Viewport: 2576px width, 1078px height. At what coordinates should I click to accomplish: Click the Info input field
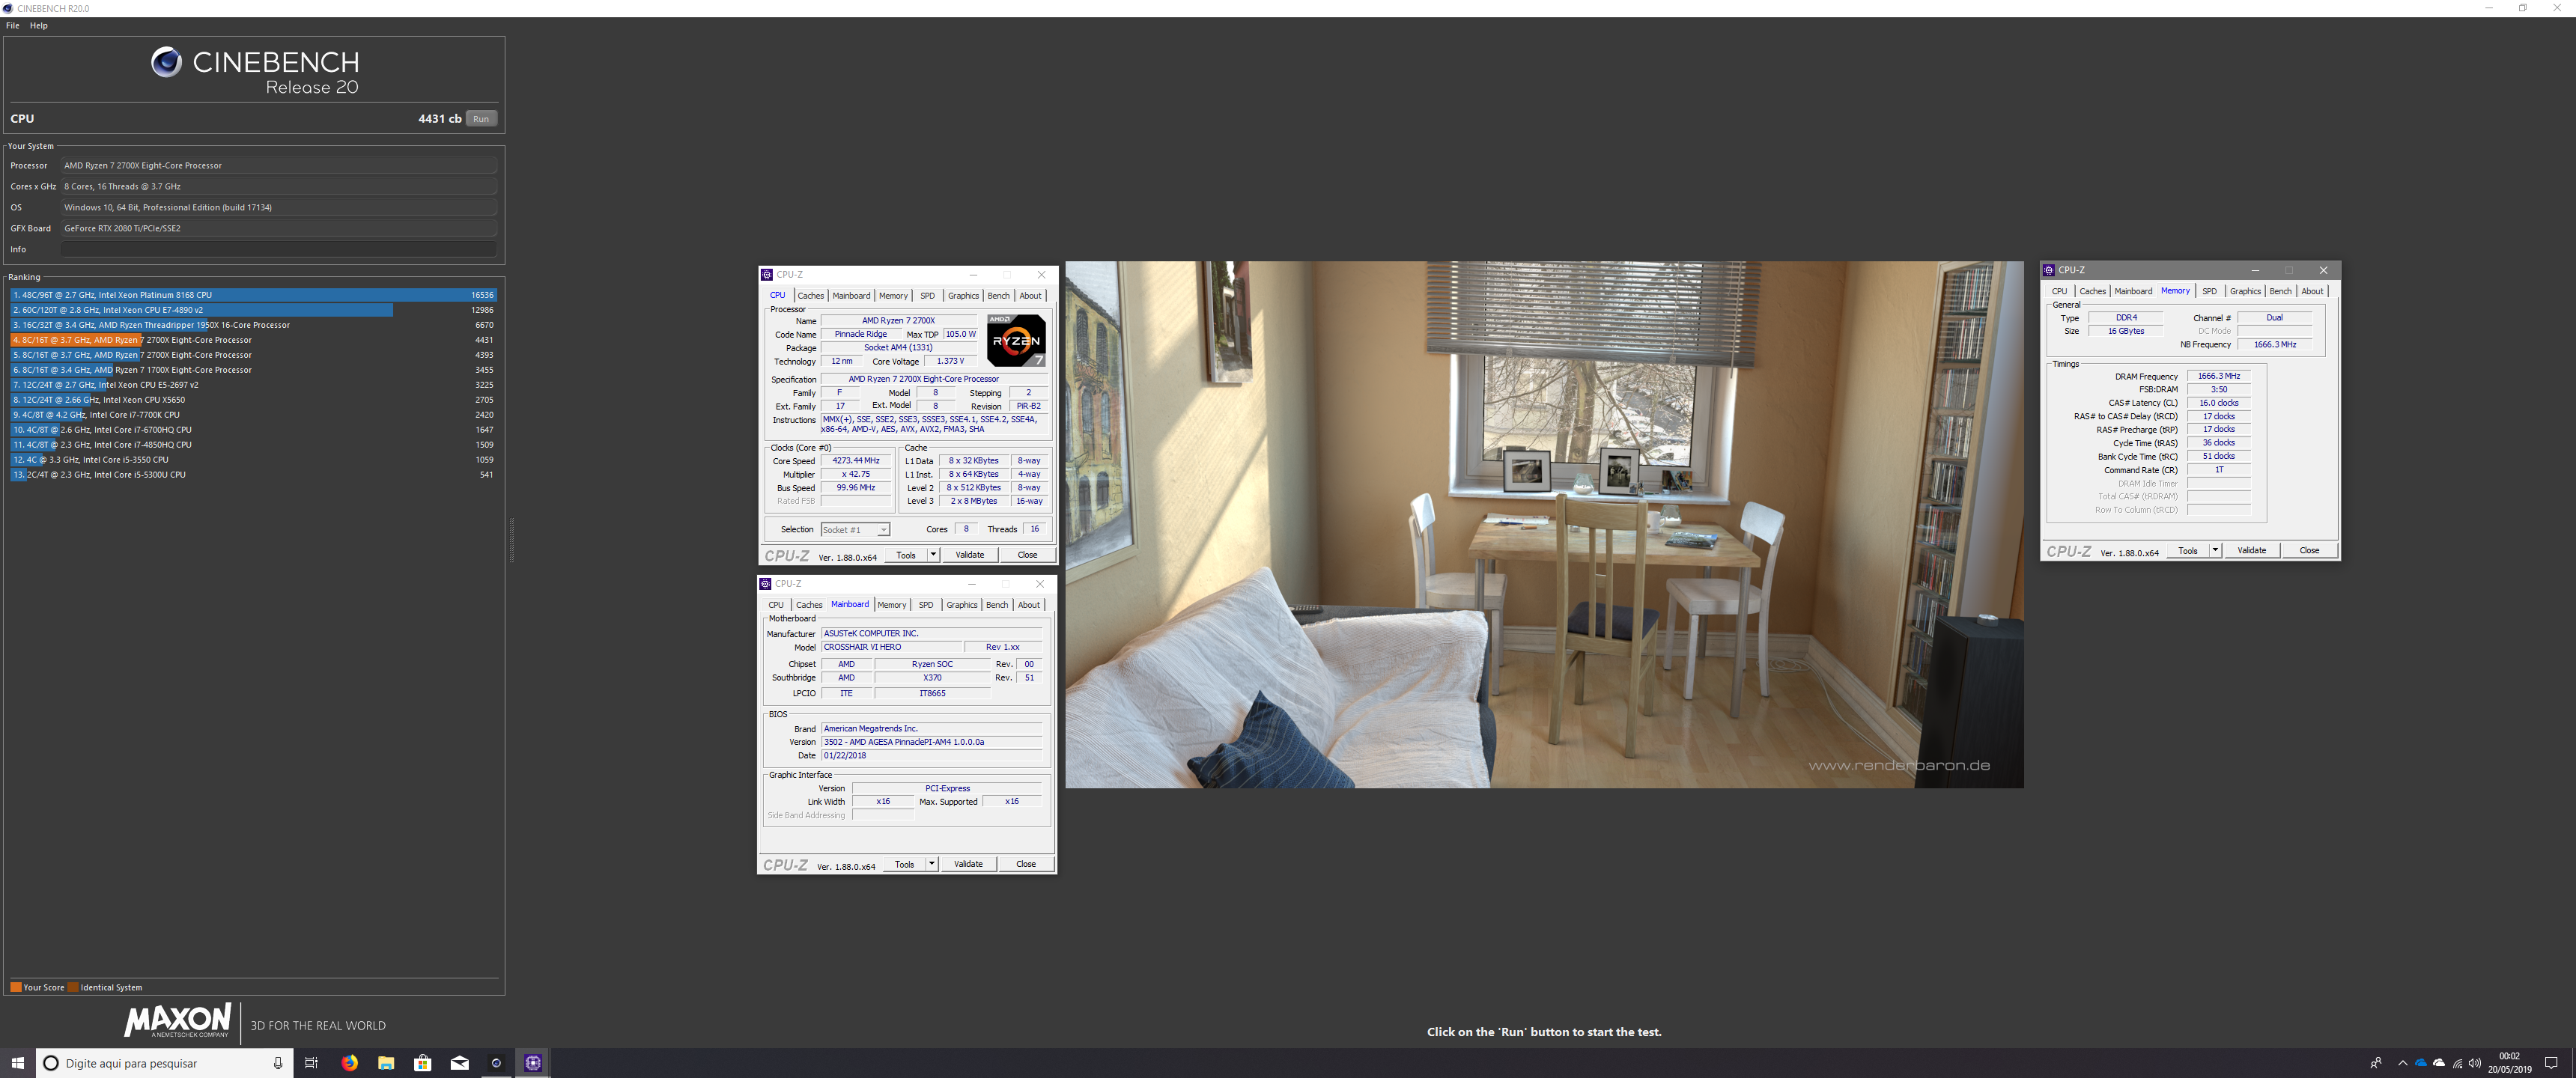pyautogui.click(x=279, y=249)
